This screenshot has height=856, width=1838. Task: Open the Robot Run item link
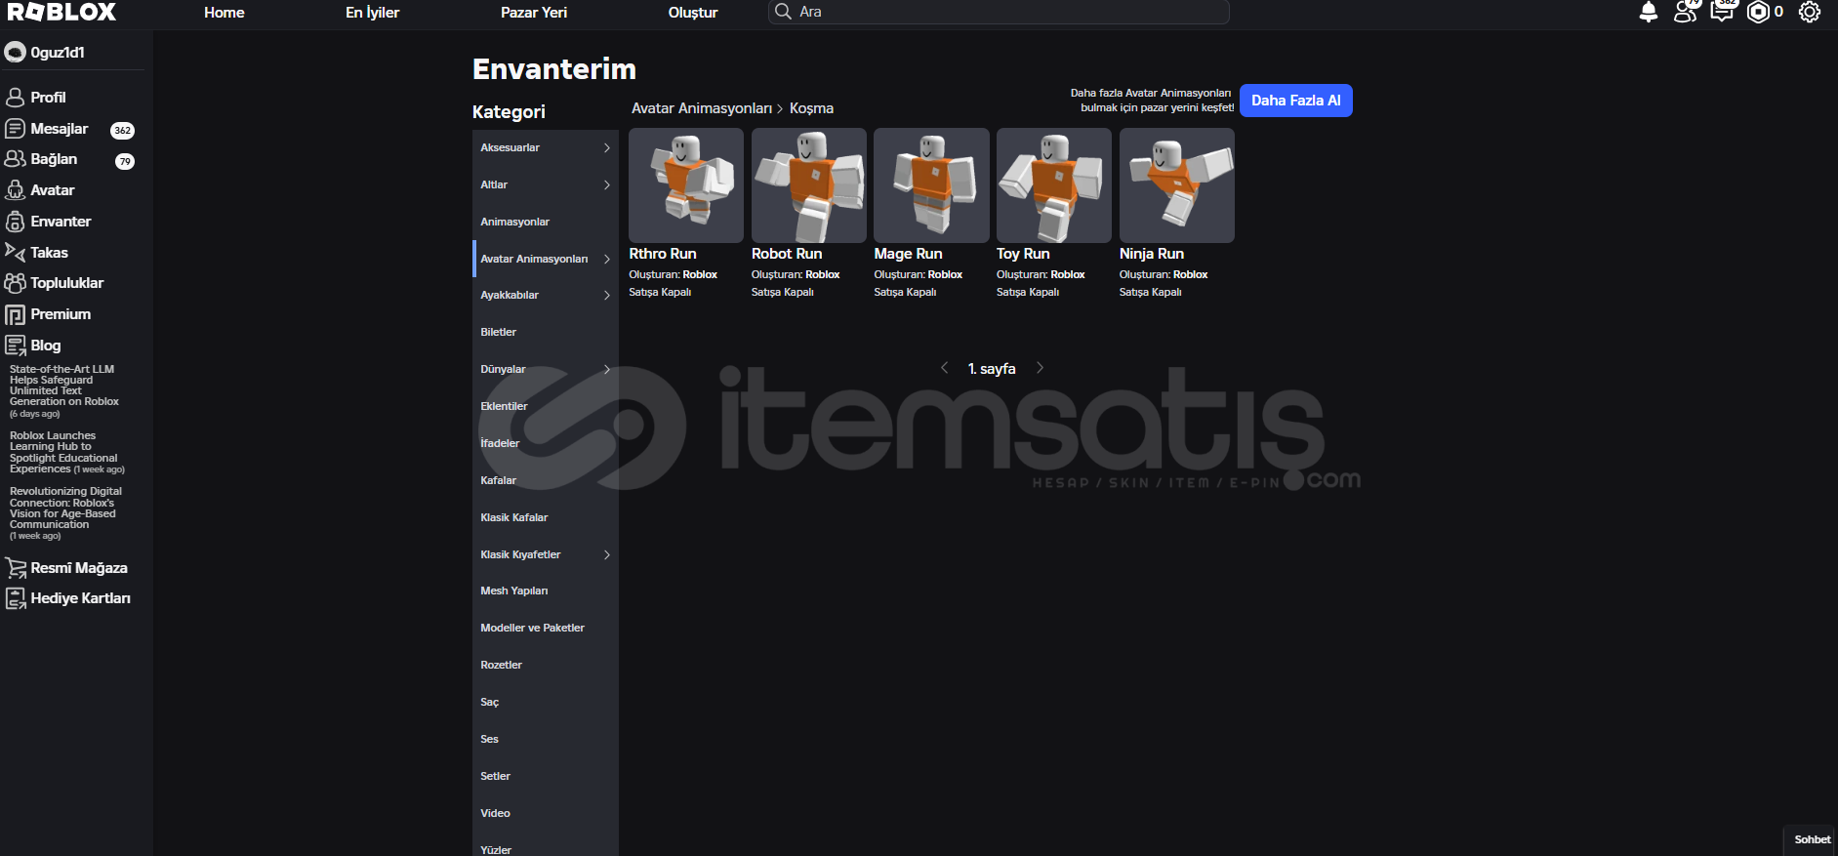tap(787, 254)
